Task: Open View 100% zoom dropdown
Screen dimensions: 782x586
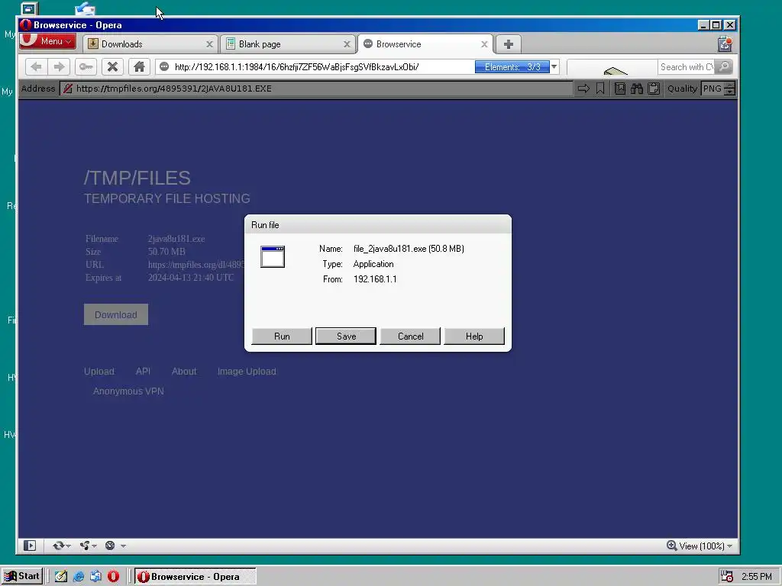Action: [700, 546]
